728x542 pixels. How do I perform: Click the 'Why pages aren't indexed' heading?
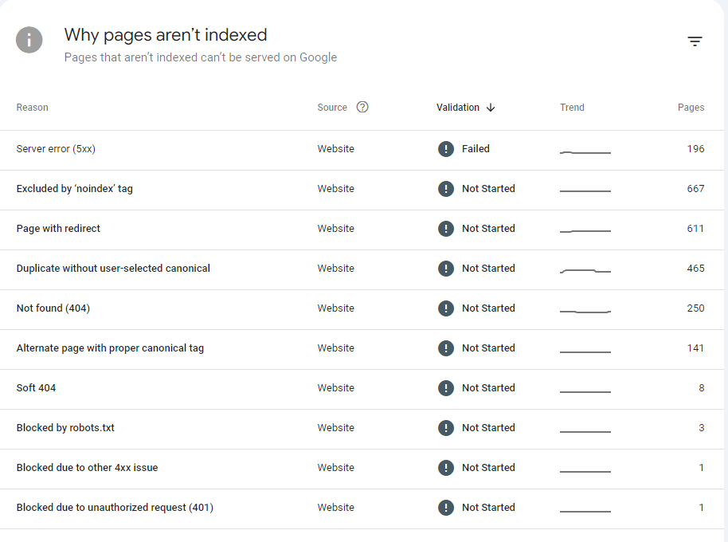pyautogui.click(x=166, y=35)
